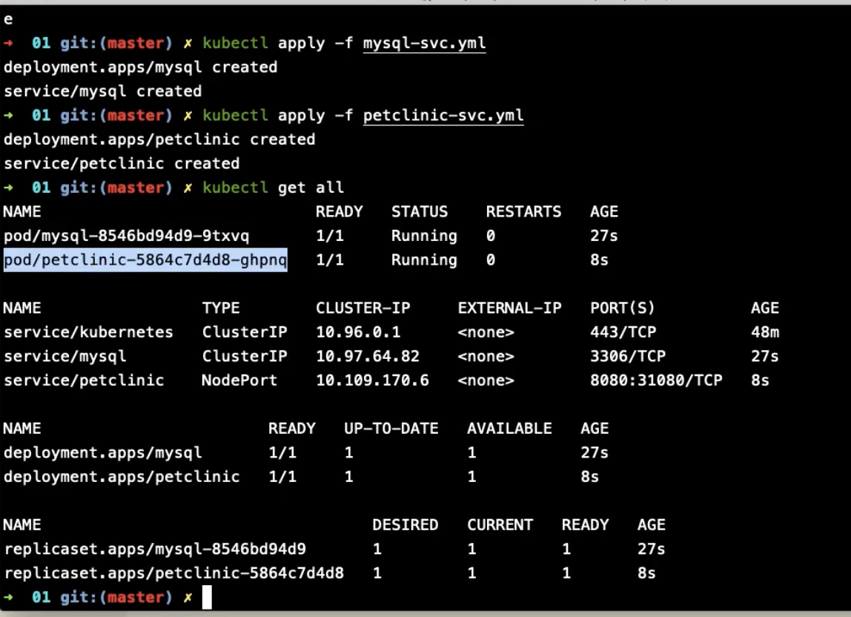Image resolution: width=851 pixels, height=617 pixels.
Task: Click the replicaset.apps/petclinic-5864c7d4d8 entry
Action: (173, 573)
